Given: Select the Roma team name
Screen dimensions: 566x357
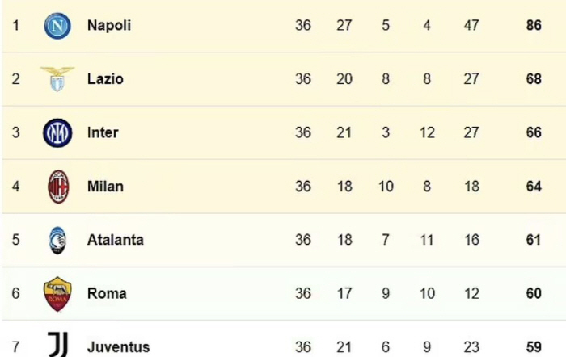Looking at the screenshot, I should coord(107,293).
